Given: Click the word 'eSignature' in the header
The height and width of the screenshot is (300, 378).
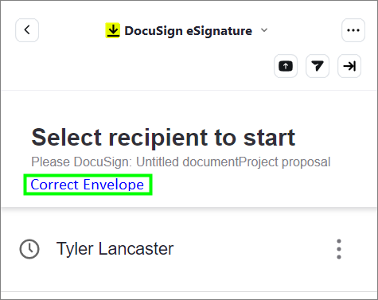Looking at the screenshot, I should click(219, 31).
